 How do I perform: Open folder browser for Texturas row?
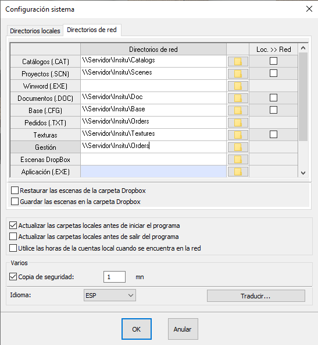238,135
